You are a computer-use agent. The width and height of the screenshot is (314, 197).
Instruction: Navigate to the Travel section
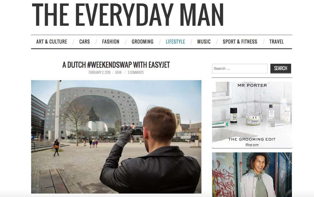[276, 42]
